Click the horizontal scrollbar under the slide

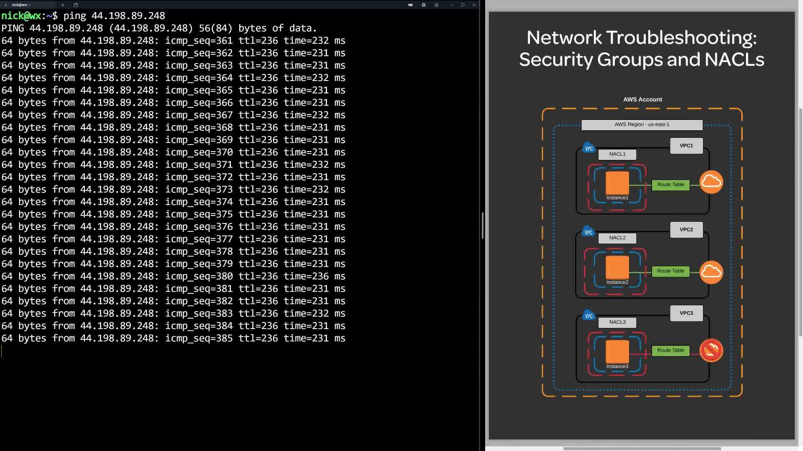coord(642,449)
